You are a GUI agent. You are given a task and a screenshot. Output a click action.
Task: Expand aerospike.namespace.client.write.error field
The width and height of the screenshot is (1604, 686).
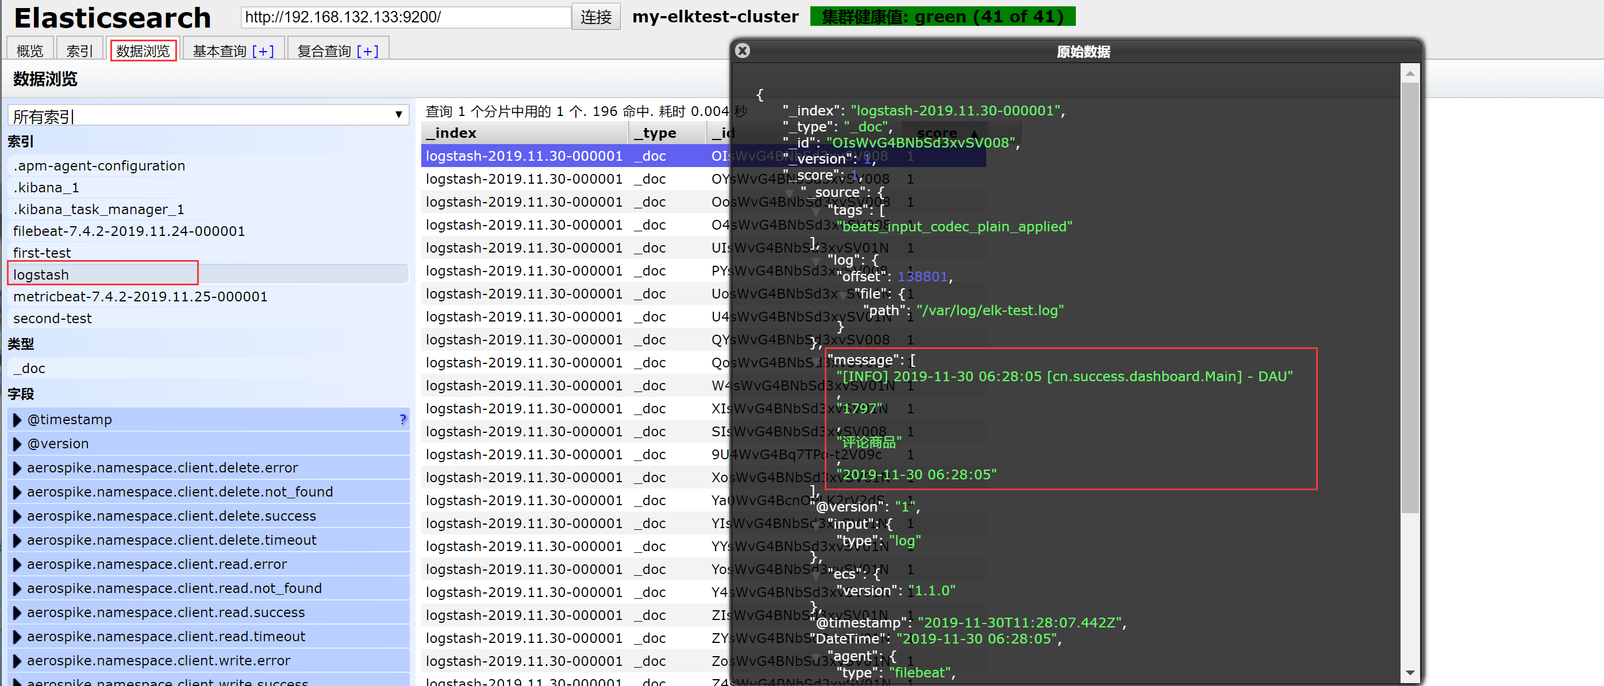pyautogui.click(x=17, y=661)
